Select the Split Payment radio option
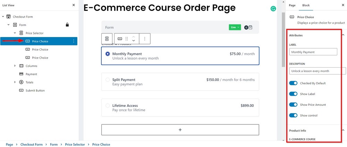The height and width of the screenshot is (147, 347). point(108,80)
